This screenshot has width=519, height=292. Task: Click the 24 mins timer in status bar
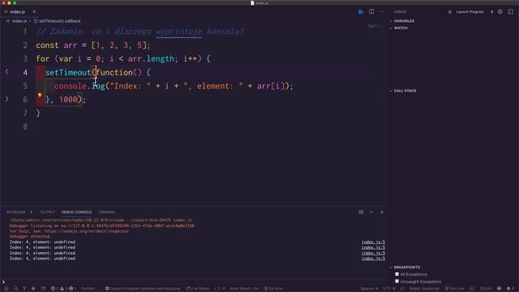coord(273,289)
